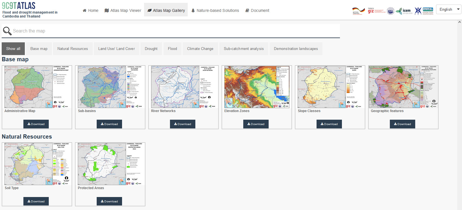This screenshot has height=210, width=462.
Task: Click the Base map section heading
Action: (15, 59)
